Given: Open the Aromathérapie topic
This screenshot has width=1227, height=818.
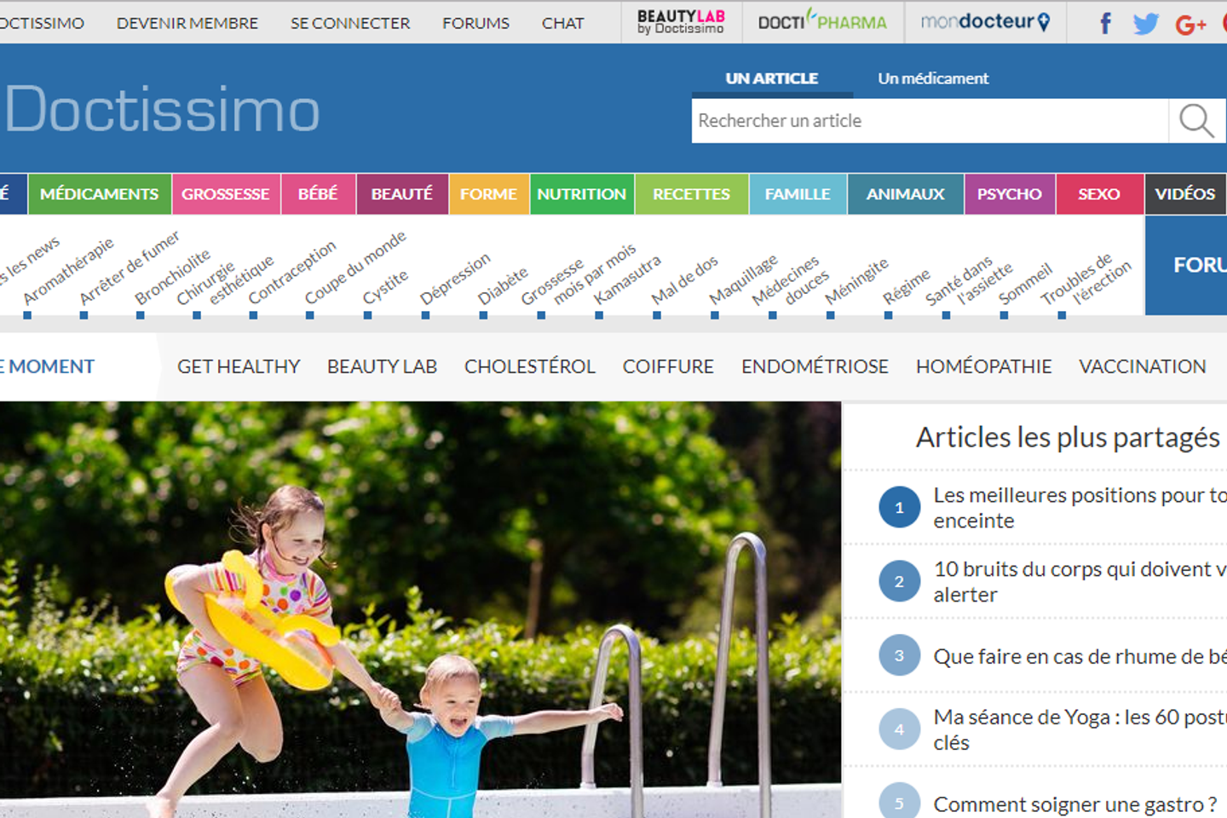Looking at the screenshot, I should (x=68, y=273).
